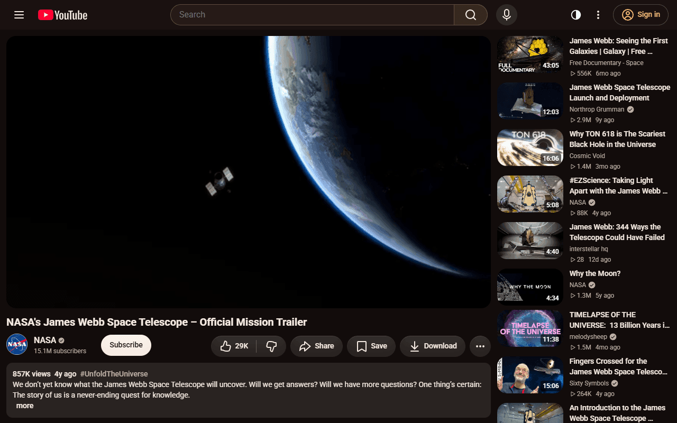The height and width of the screenshot is (423, 677).
Task: Go to YouTube home via logo
Action: pos(62,15)
